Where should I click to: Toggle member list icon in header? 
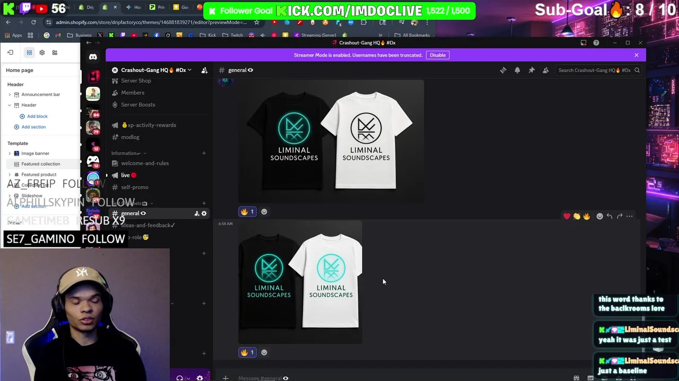pos(545,70)
